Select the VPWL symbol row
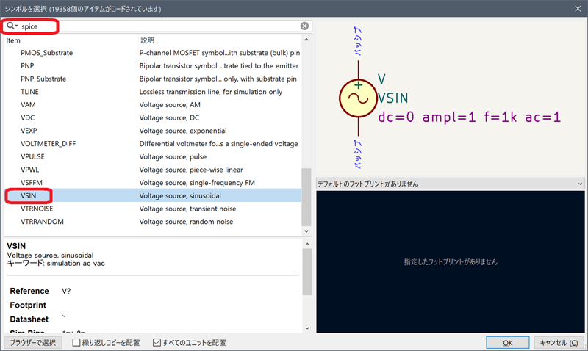This screenshot has height=351, width=588. point(153,170)
